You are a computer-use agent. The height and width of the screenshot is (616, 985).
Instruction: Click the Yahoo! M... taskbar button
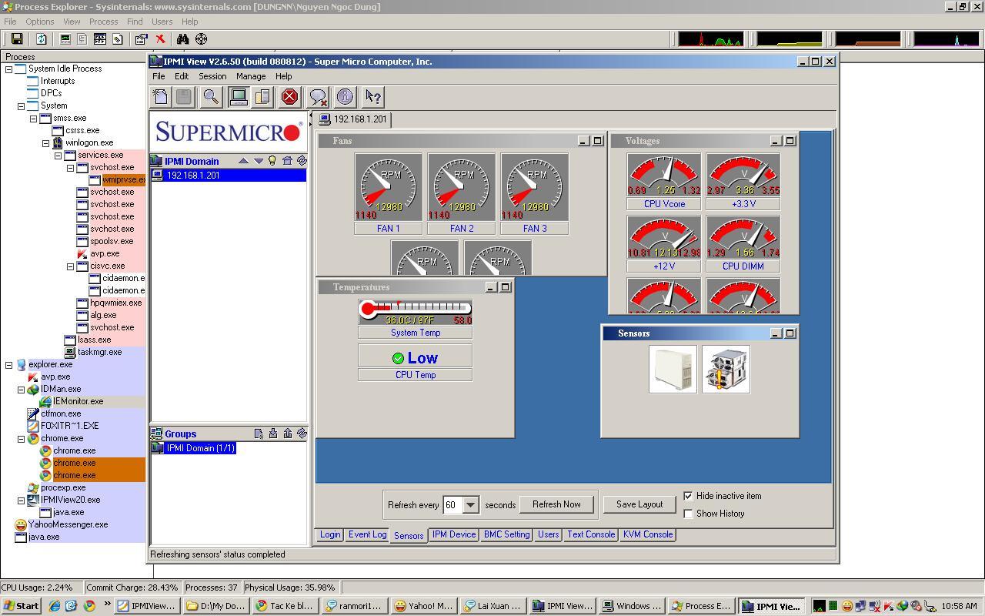[424, 606]
